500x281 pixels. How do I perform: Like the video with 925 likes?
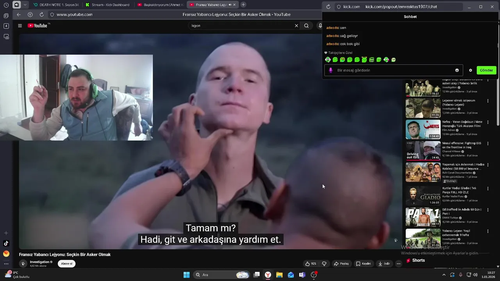coord(311,264)
